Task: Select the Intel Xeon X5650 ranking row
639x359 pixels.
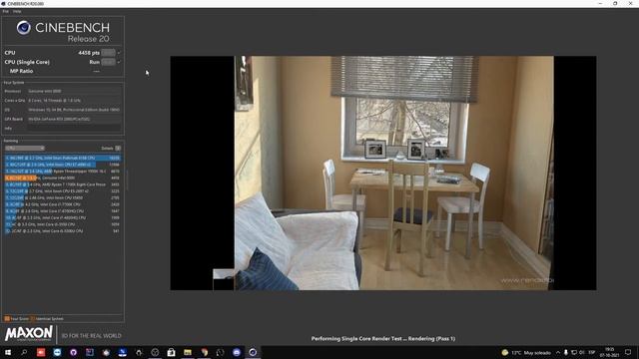Action: pyautogui.click(x=62, y=197)
